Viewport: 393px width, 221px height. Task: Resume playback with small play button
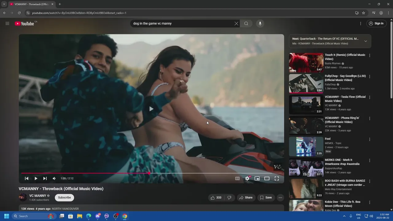click(36, 178)
